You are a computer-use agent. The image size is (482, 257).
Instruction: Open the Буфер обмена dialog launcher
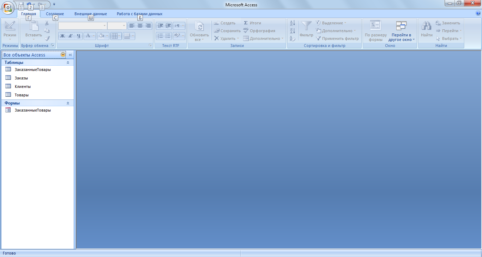click(53, 46)
